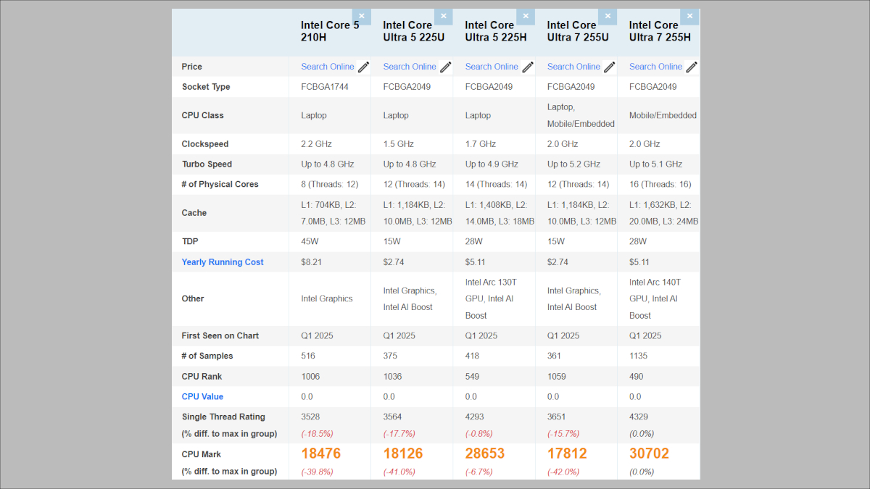This screenshot has height=489, width=870.
Task: Close the Intel Core Ultra 7 255H column
Action: [x=689, y=17]
